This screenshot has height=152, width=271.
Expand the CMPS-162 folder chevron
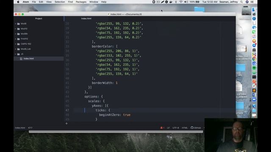point(16,44)
